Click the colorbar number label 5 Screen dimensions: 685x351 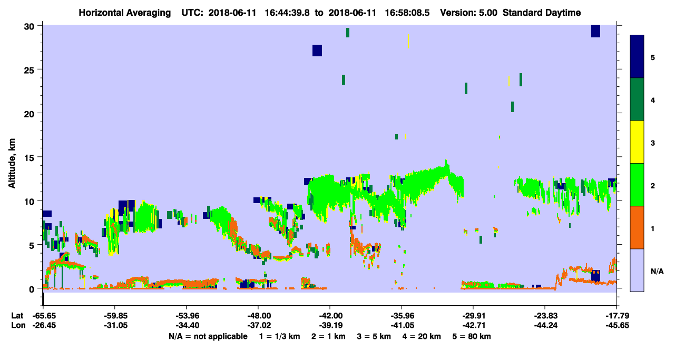pos(653,57)
